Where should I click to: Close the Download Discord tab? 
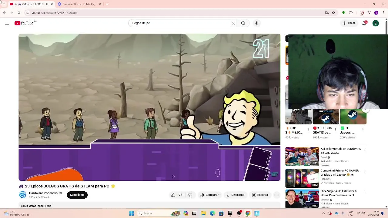[100, 4]
